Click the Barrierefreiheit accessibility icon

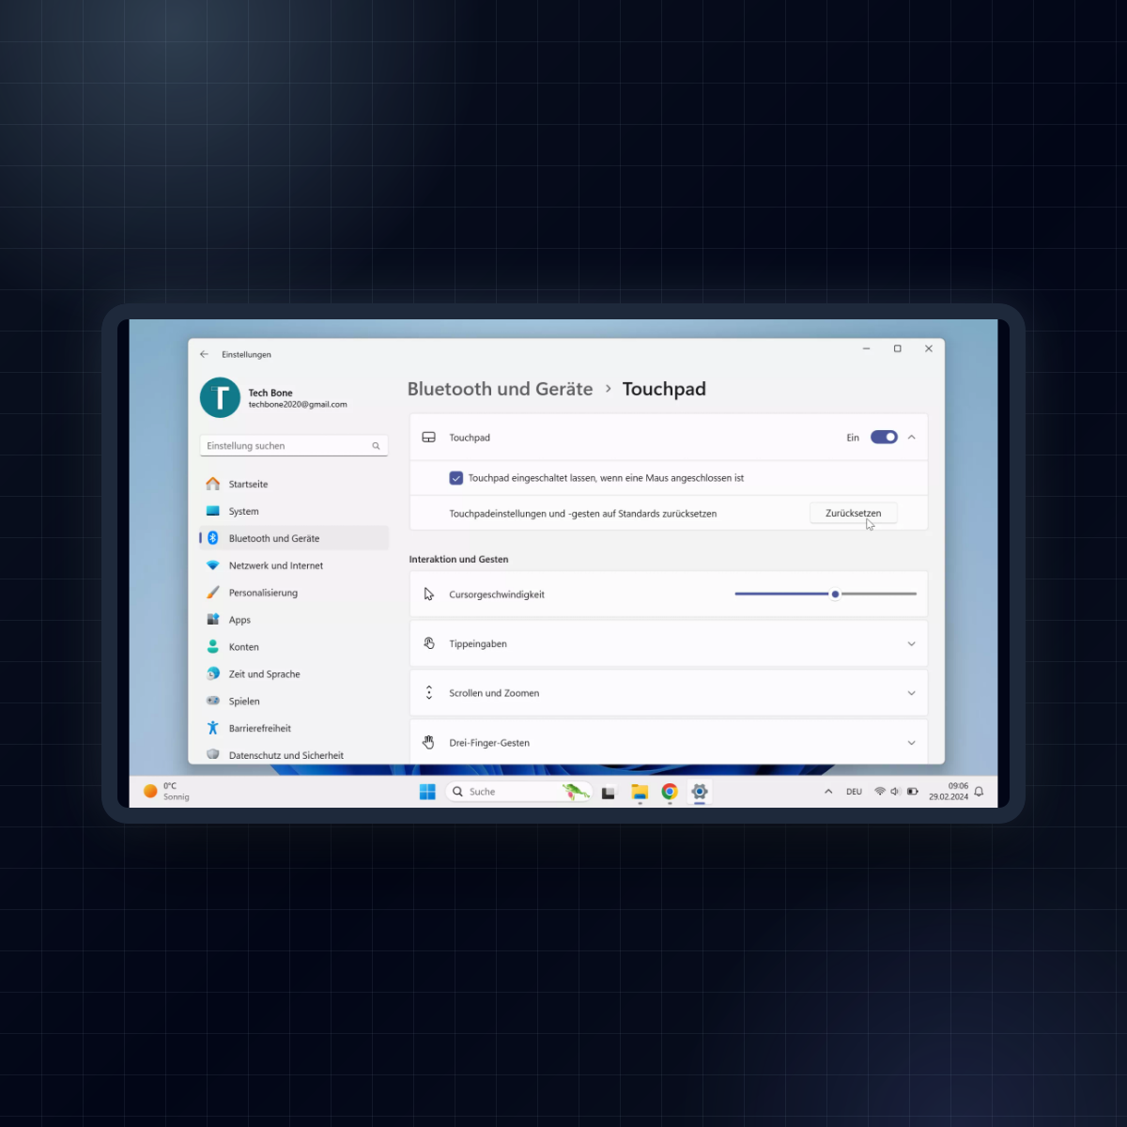pos(213,728)
